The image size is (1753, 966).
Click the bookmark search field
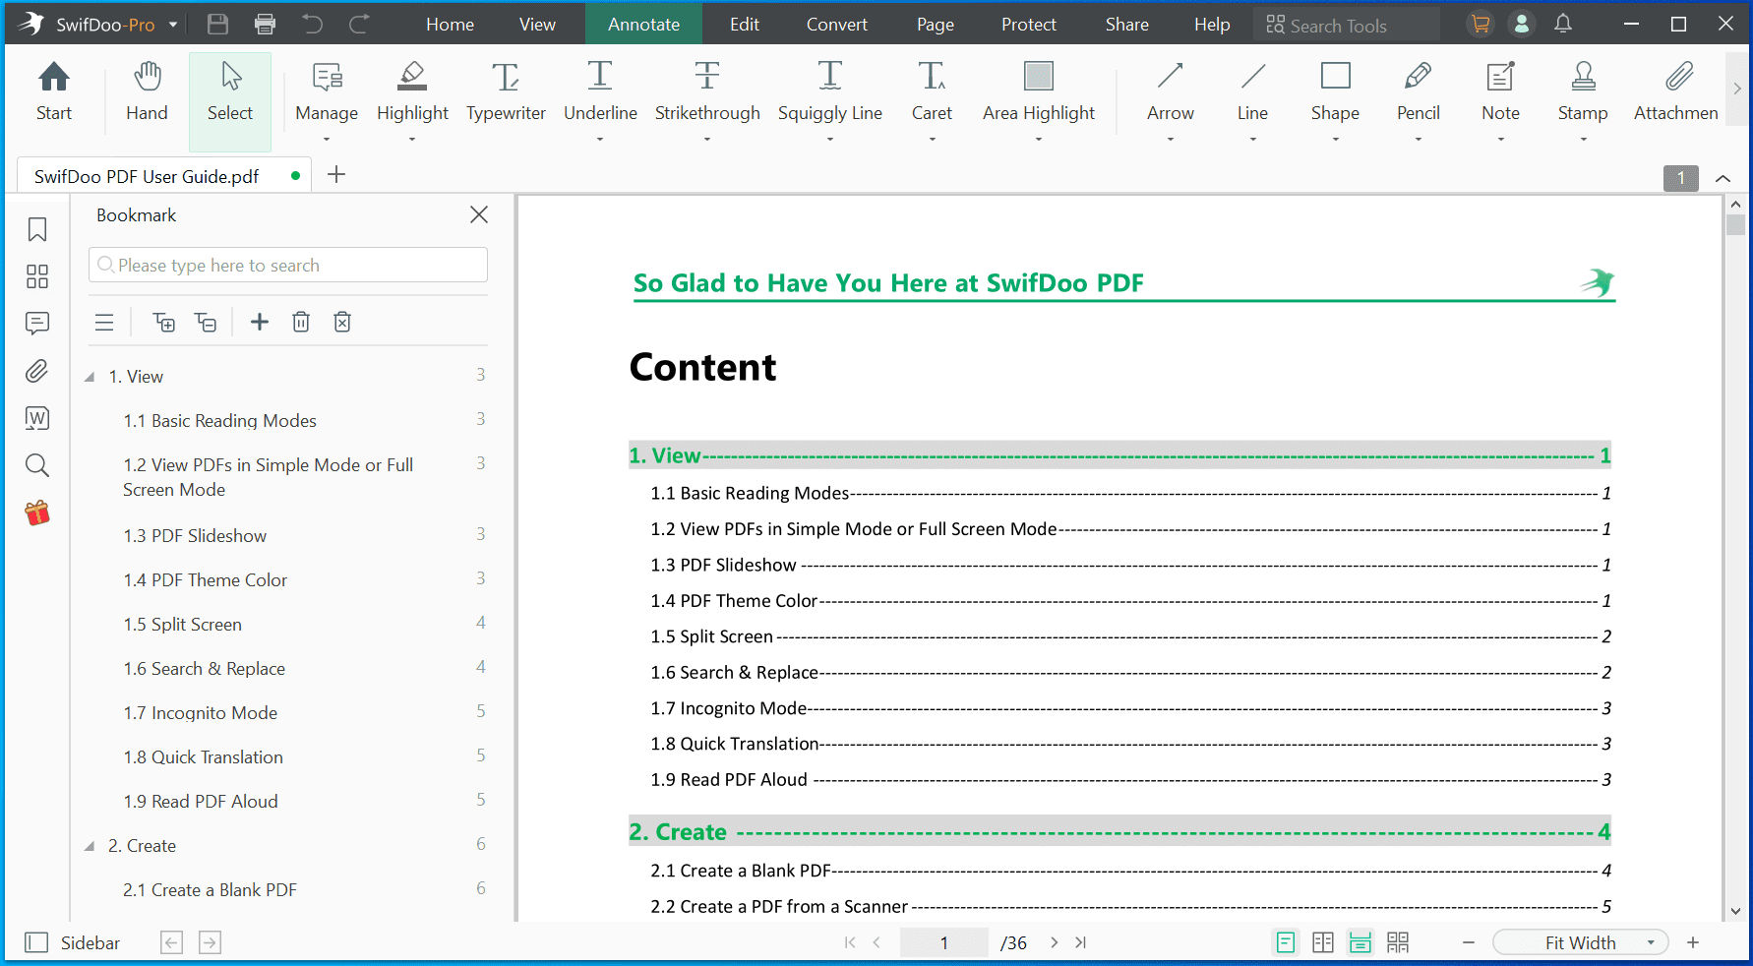tap(288, 266)
